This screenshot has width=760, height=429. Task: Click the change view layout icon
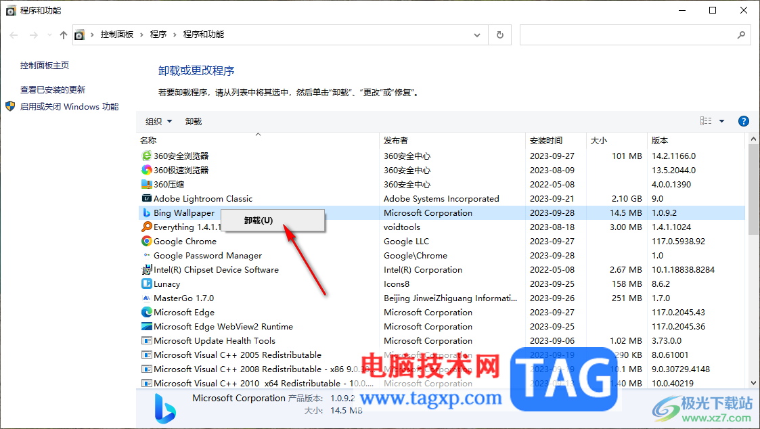click(x=706, y=121)
